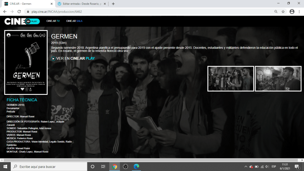Bookmark this page with the star icon
This screenshot has height=171, width=304.
(x=283, y=12)
